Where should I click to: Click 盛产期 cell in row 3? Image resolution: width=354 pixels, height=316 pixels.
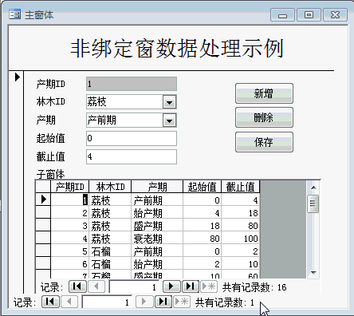click(157, 226)
